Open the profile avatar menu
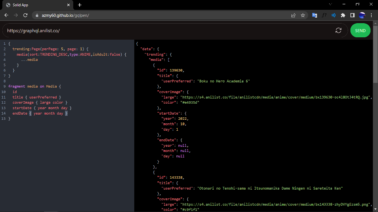This screenshot has width=378, height=212. pos(362,15)
